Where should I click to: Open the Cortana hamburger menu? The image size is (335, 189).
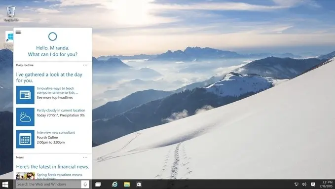(18, 32)
